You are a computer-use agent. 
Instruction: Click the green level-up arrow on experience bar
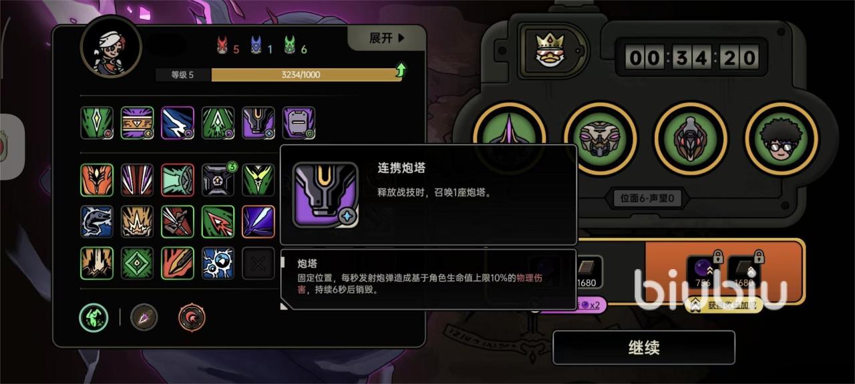tap(400, 70)
